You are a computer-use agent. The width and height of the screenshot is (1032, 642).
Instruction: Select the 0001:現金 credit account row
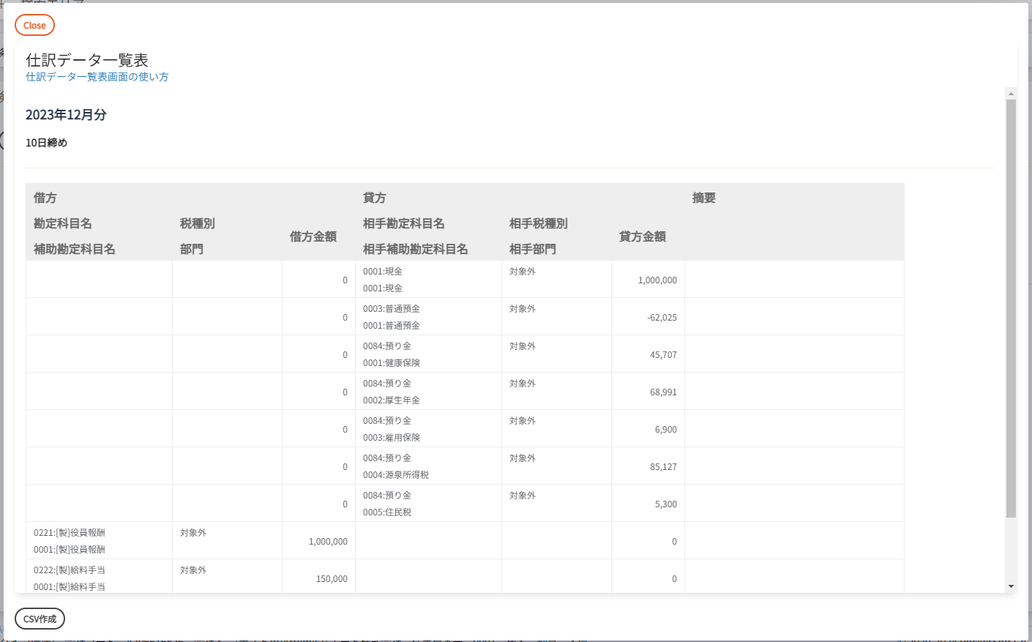383,272
